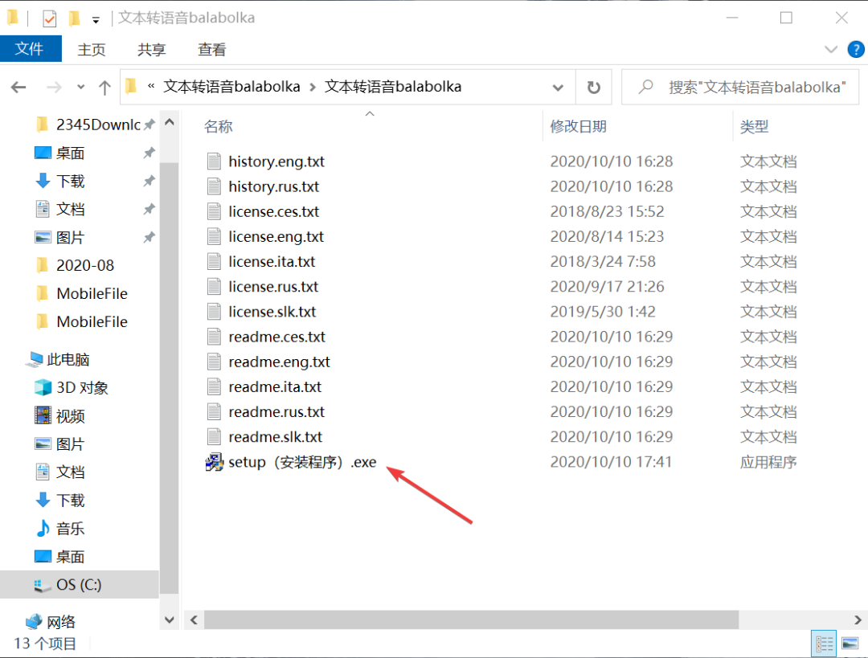Open the 2020-08 folder in sidebar

click(x=84, y=265)
